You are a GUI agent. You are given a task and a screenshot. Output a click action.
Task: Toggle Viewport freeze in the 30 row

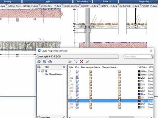pos(119,98)
